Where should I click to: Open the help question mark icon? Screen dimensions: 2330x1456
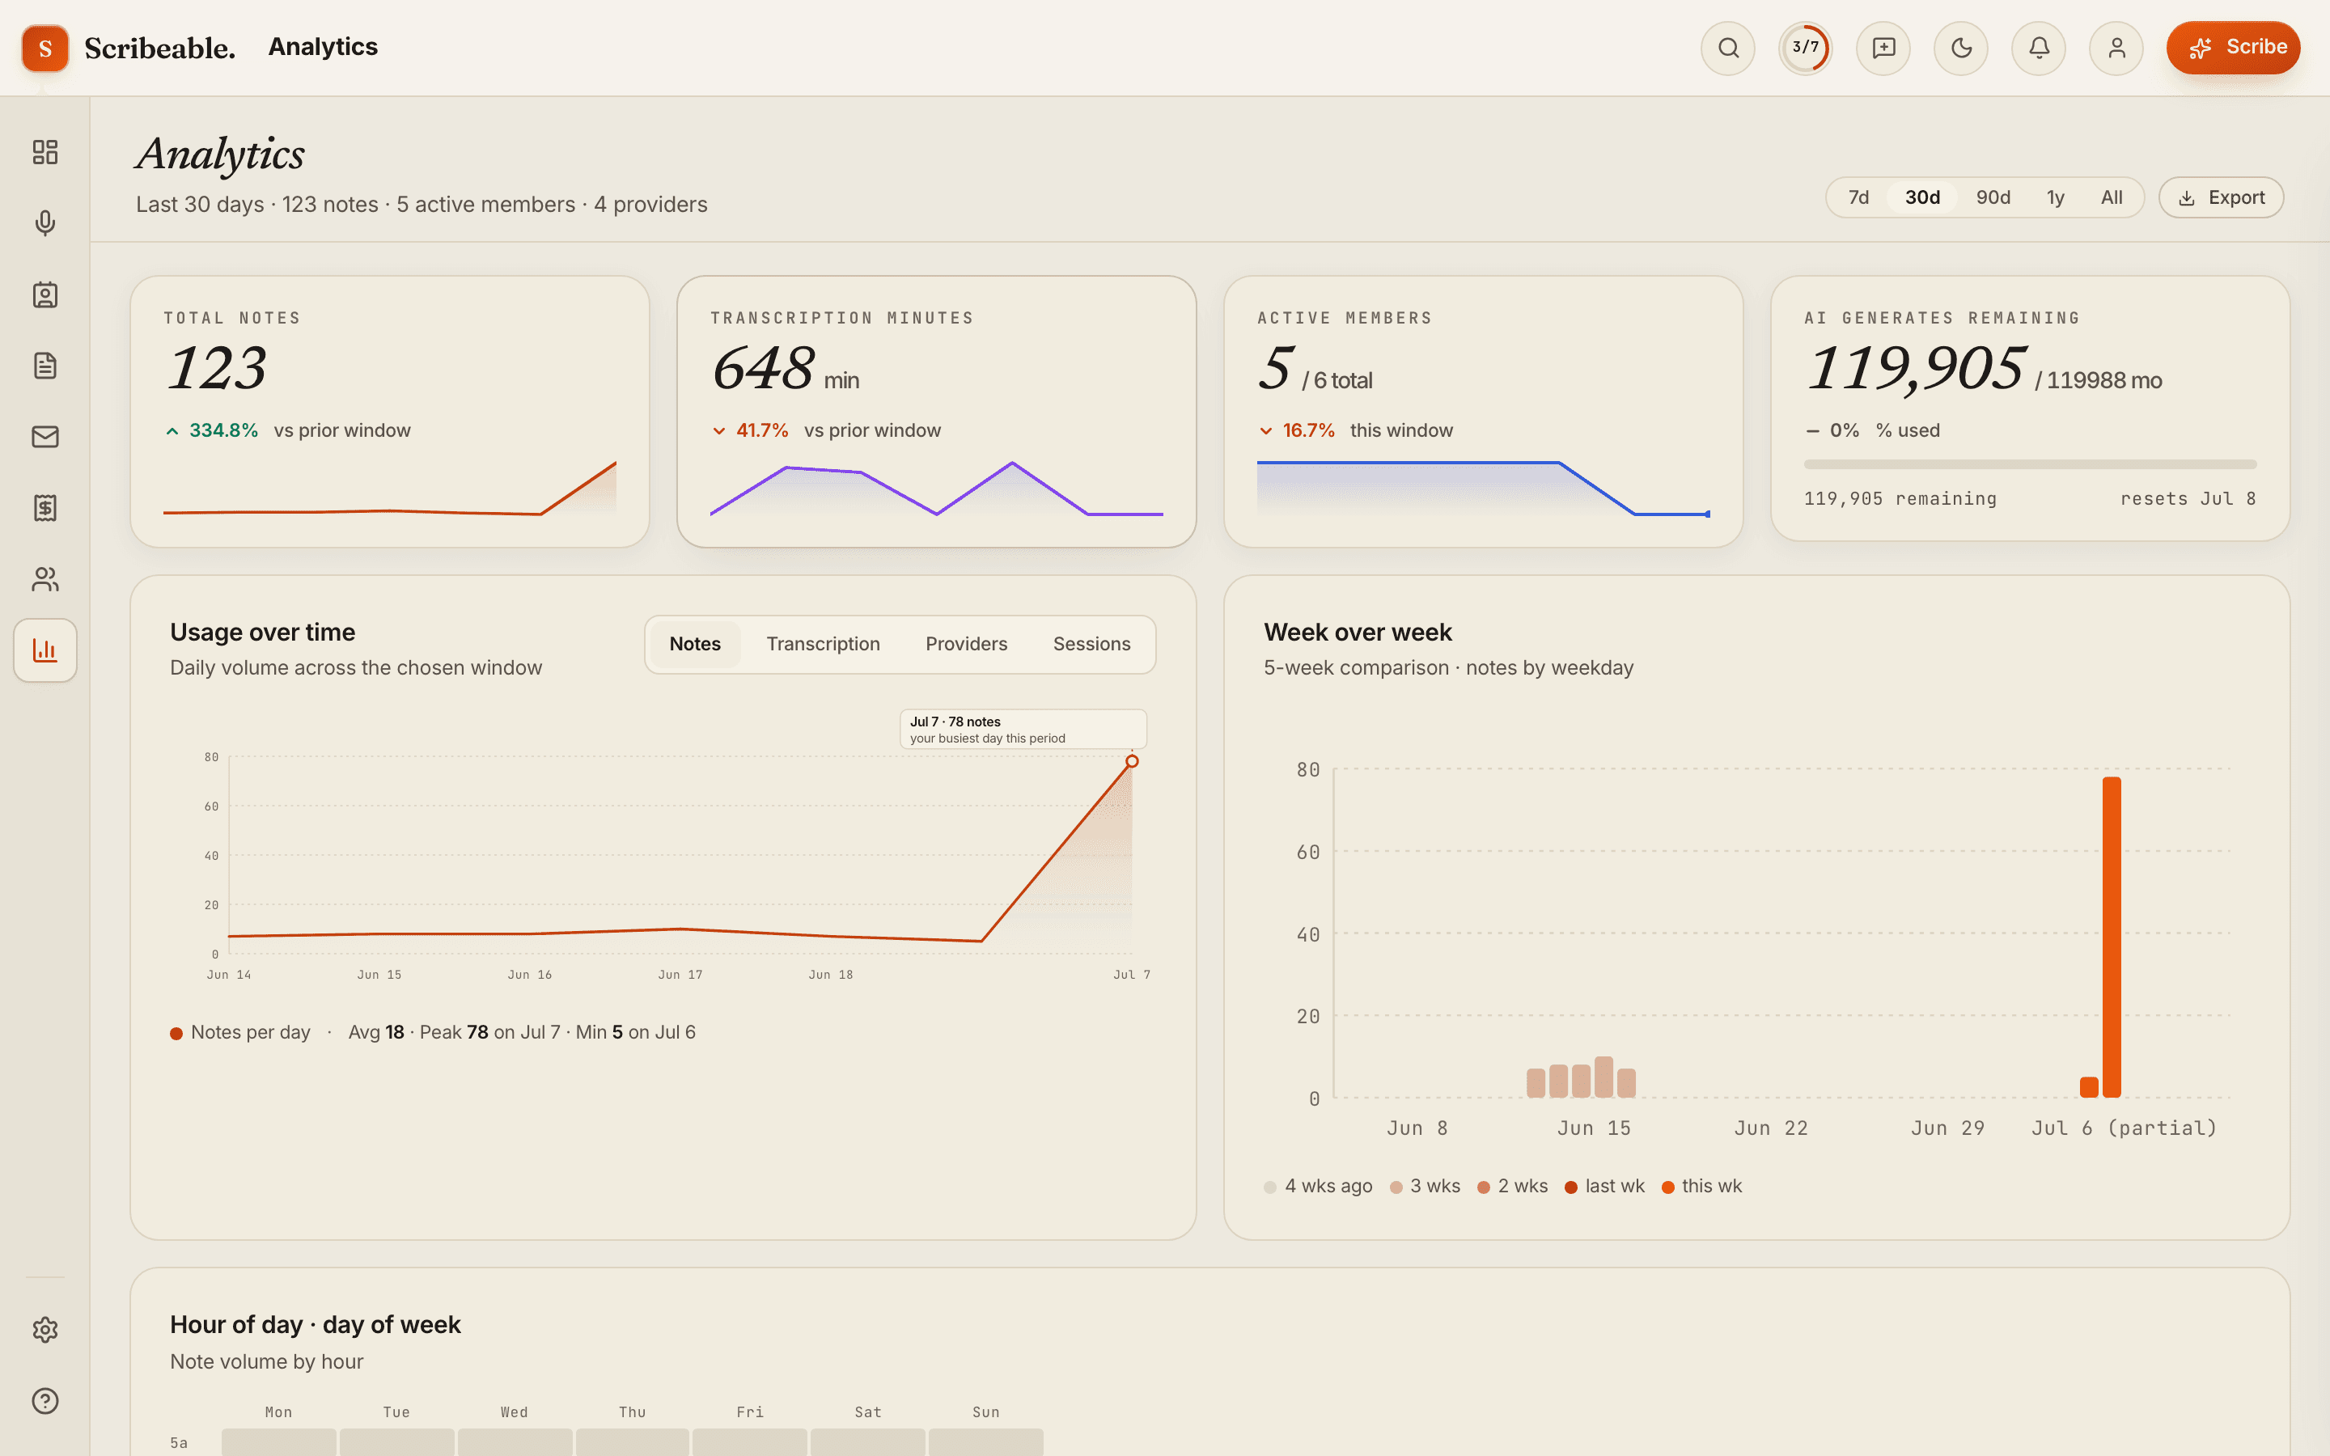(45, 1401)
